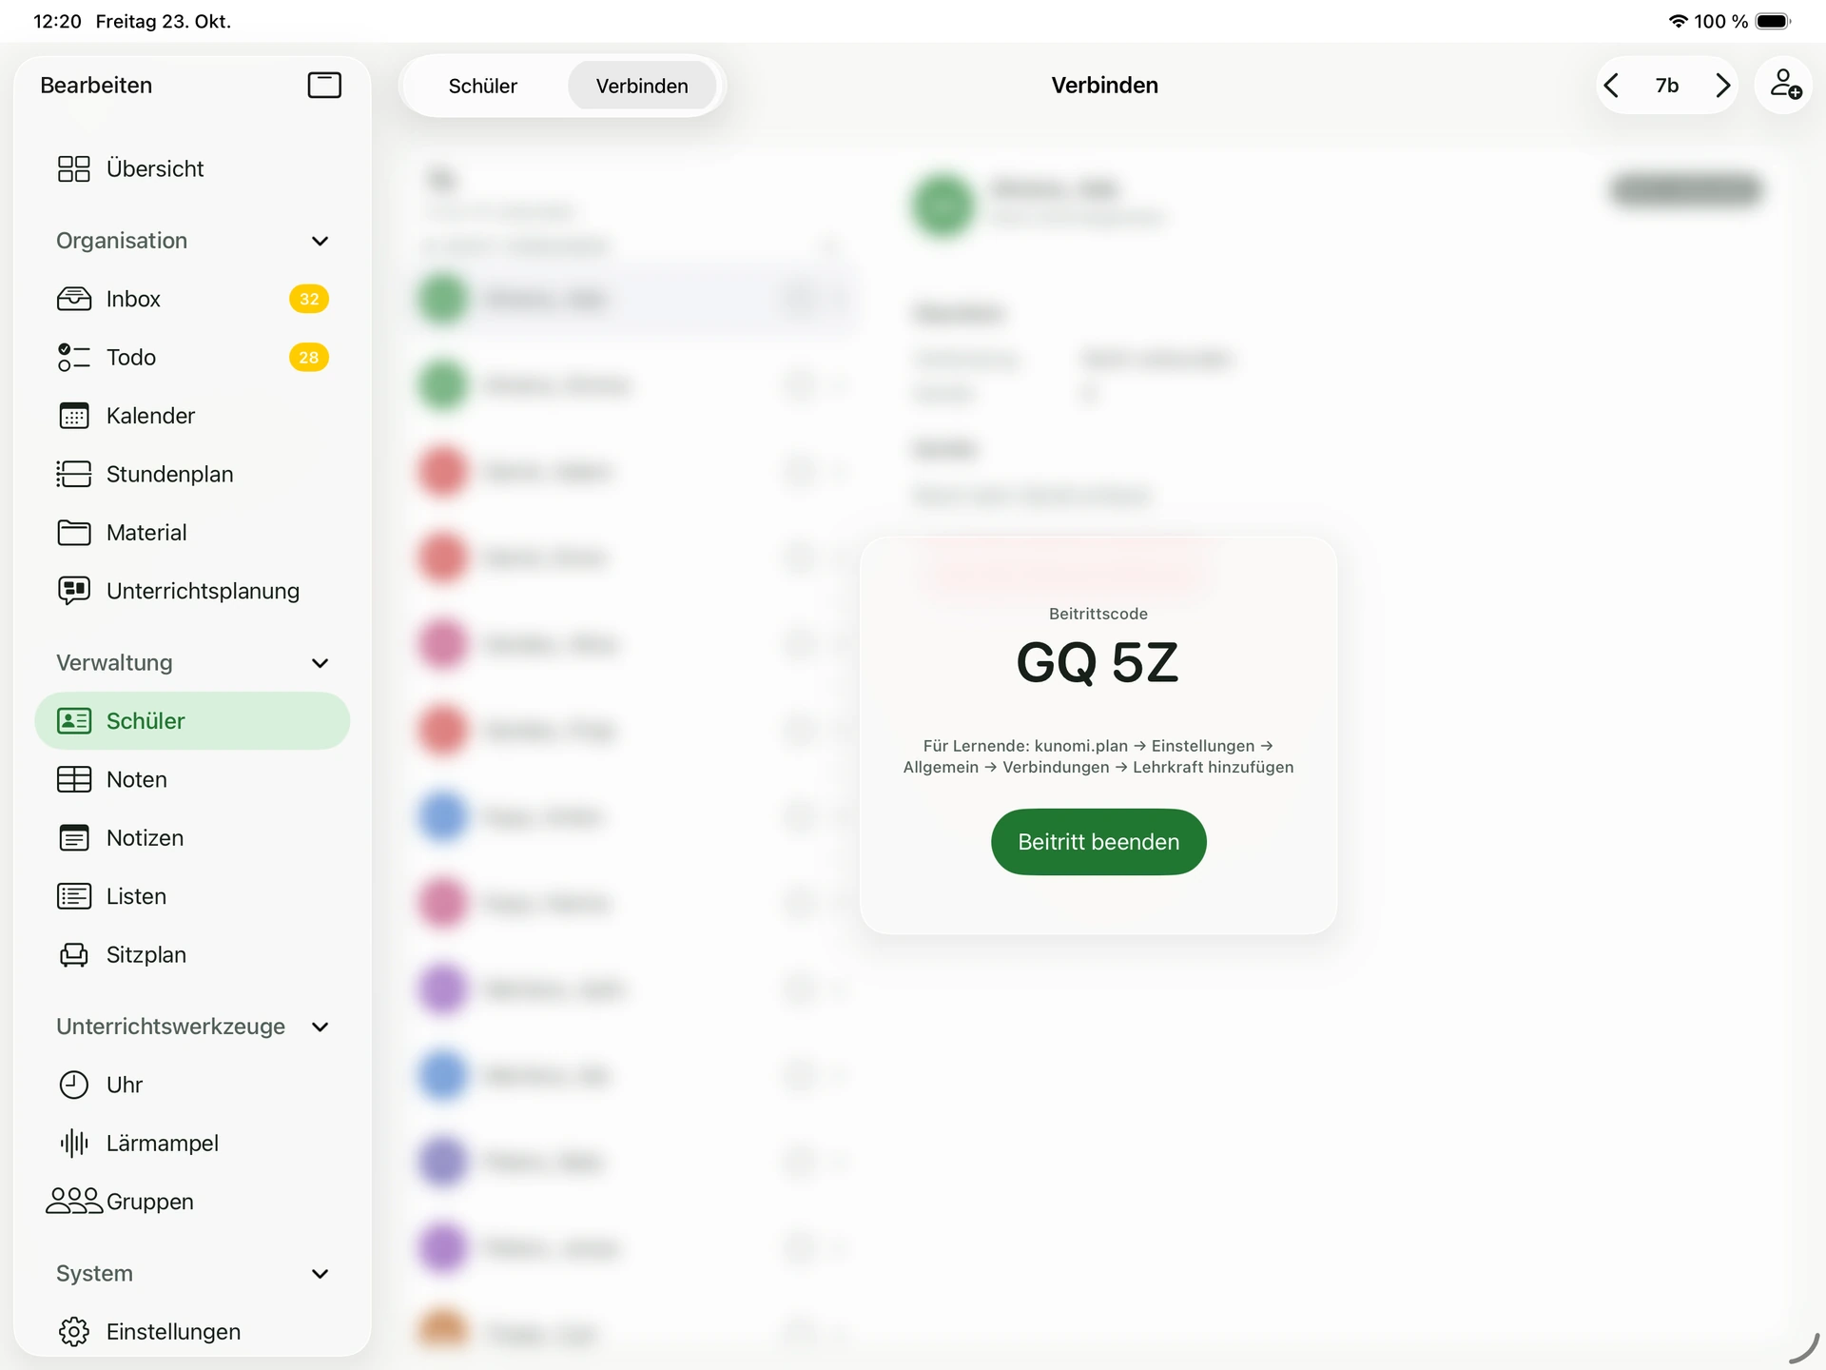This screenshot has height=1370, width=1826.
Task: Collapse the Verwaltung section
Action: [320, 663]
